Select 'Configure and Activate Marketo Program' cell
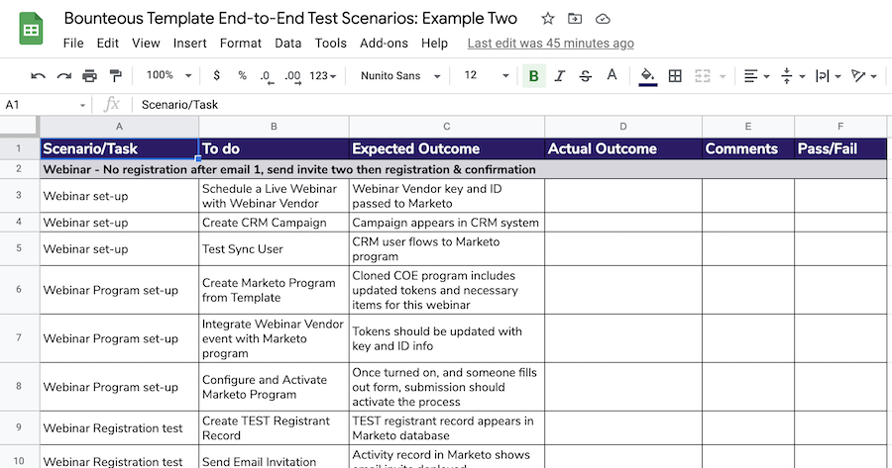 point(274,387)
